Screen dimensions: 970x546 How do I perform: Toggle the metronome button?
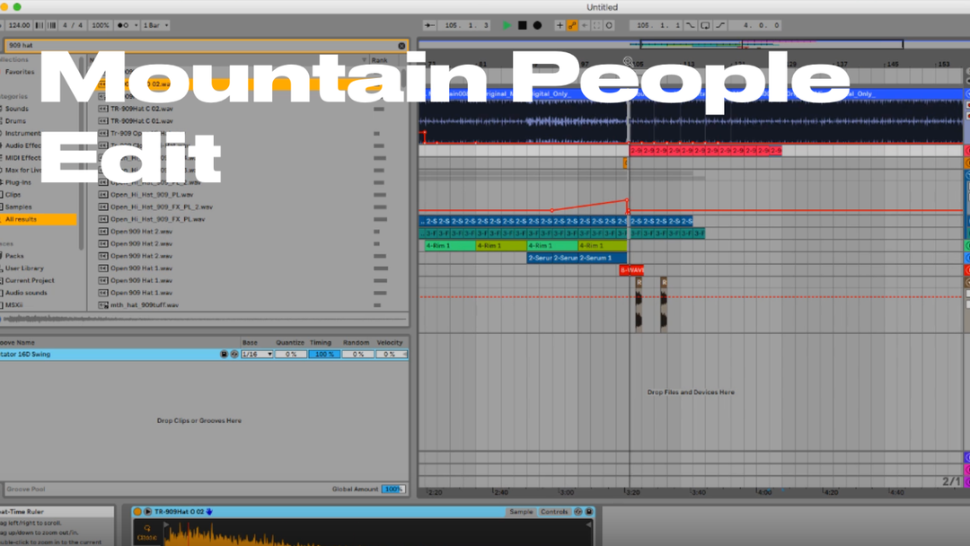click(x=123, y=25)
